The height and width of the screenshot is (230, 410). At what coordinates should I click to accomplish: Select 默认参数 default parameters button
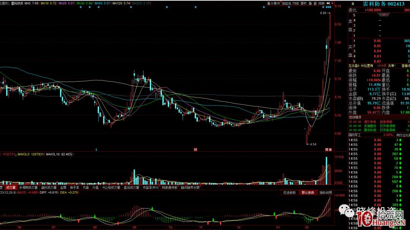pyautogui.click(x=308, y=193)
